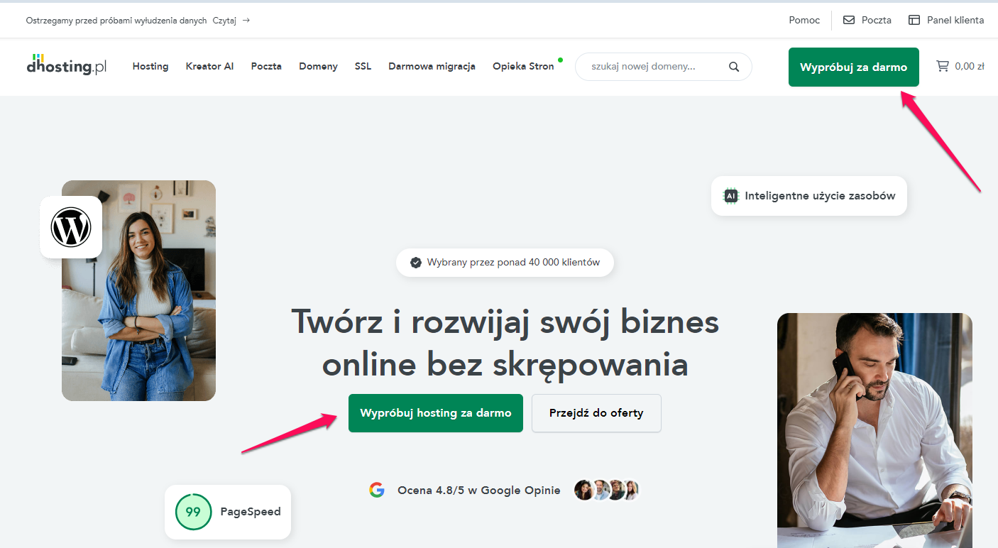Click the 0,00 zł cart total
Image resolution: width=998 pixels, height=548 pixels.
point(970,66)
